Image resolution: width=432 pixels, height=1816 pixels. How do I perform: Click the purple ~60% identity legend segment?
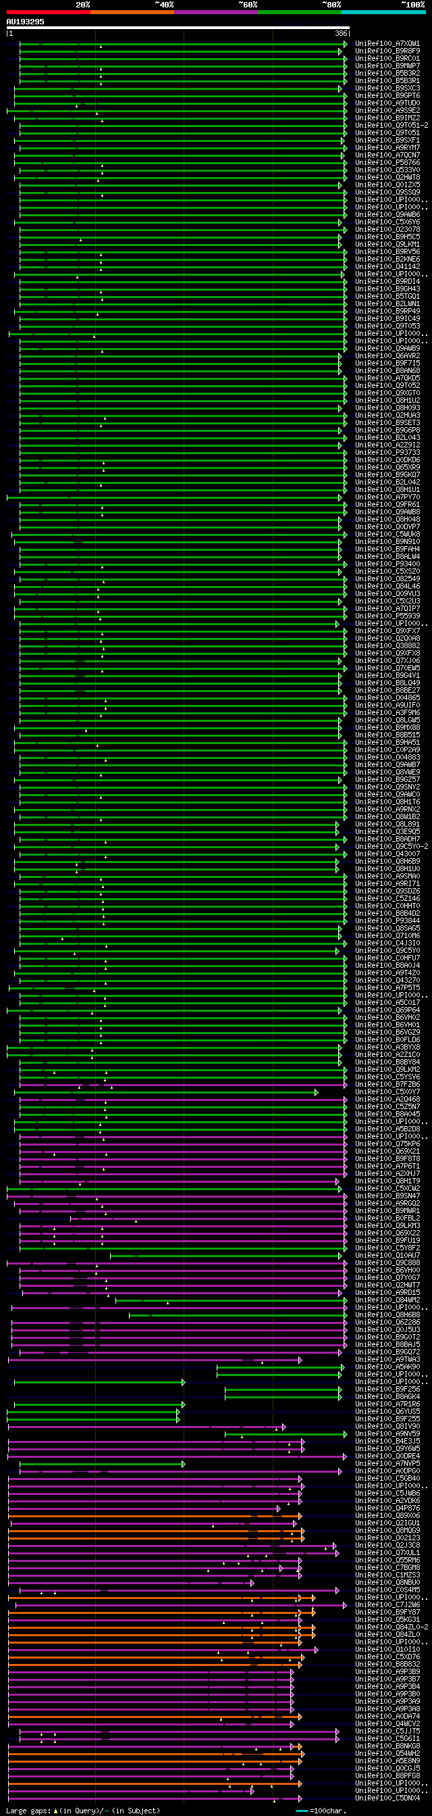pos(216,12)
